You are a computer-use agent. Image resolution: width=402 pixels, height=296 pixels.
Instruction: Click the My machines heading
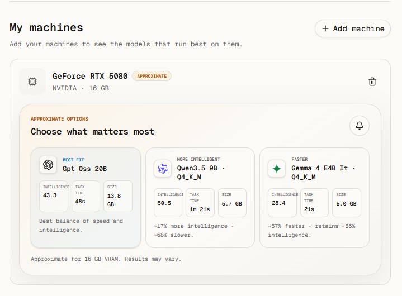pos(46,28)
